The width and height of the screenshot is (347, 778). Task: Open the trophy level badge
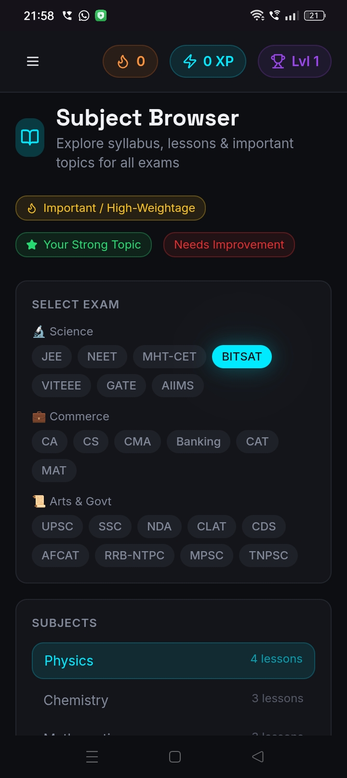click(x=294, y=61)
